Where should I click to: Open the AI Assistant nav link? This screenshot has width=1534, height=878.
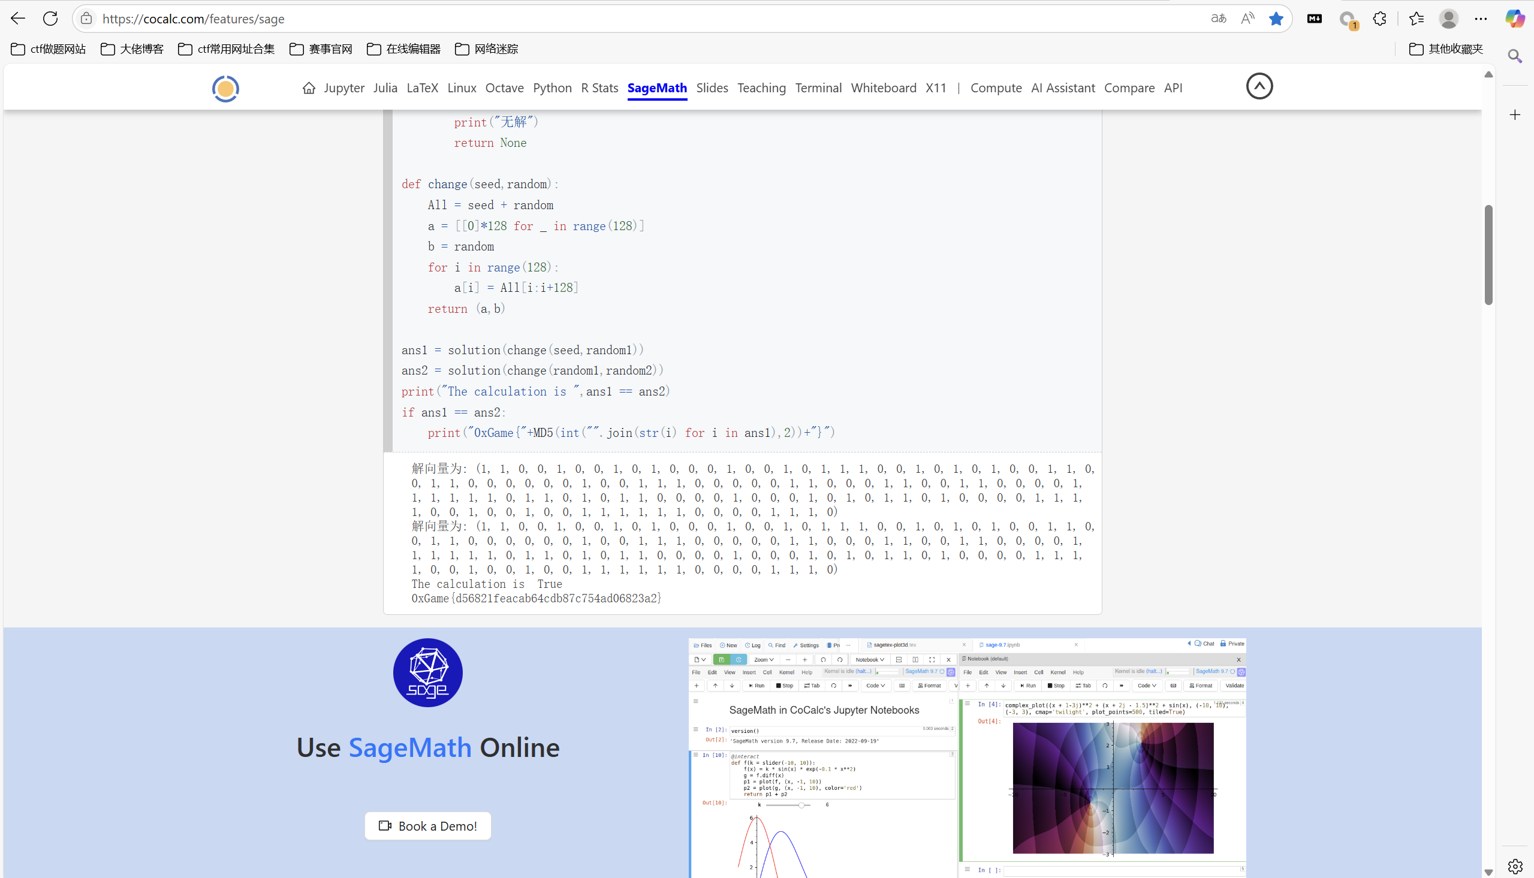1063,88
